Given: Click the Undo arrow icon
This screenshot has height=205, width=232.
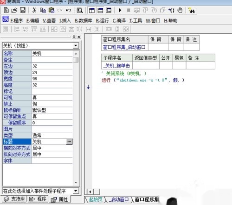Looking at the screenshot, I should point(68,10).
